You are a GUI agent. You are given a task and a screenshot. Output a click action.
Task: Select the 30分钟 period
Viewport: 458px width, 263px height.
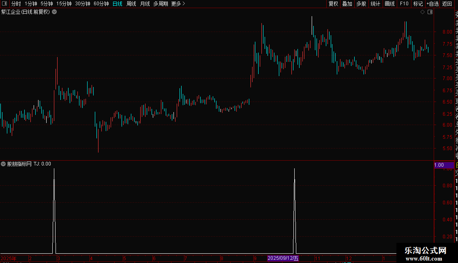coord(83,4)
